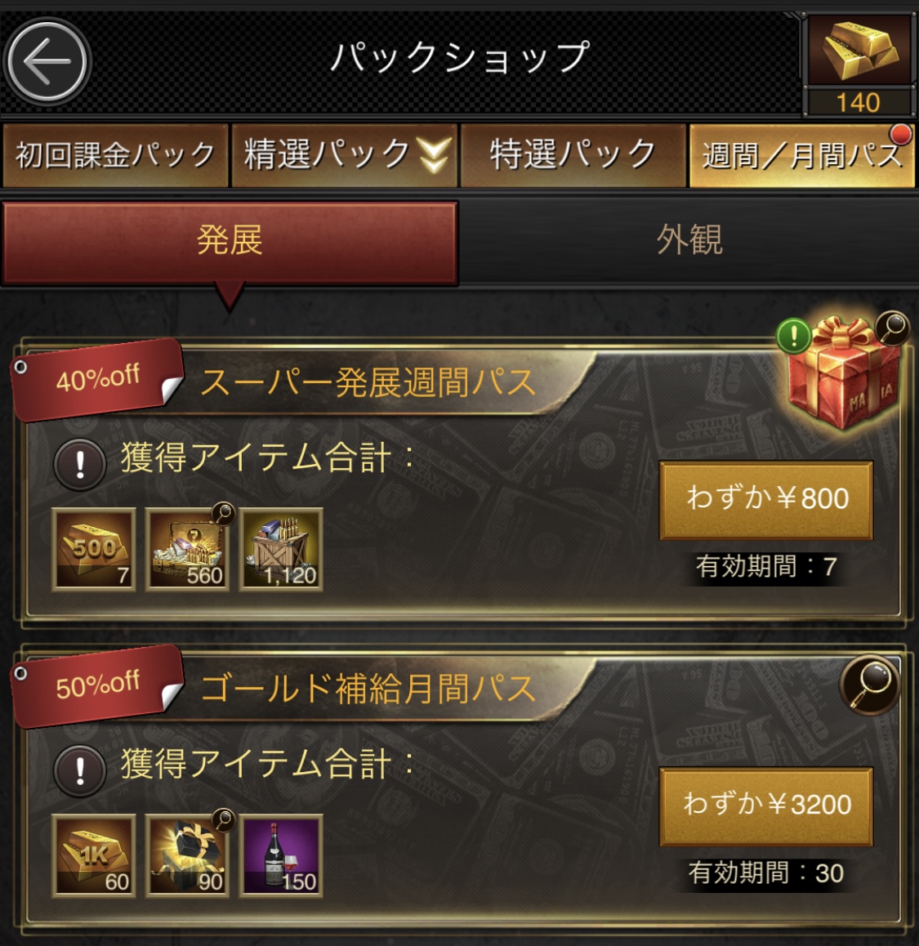Open the 週間／月間パス tab
919x946 pixels.
point(802,155)
